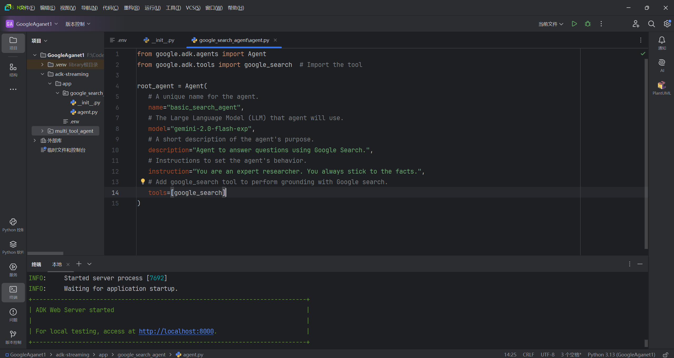
Task: Click the intention lightbulb on line 13
Action: [x=143, y=182]
